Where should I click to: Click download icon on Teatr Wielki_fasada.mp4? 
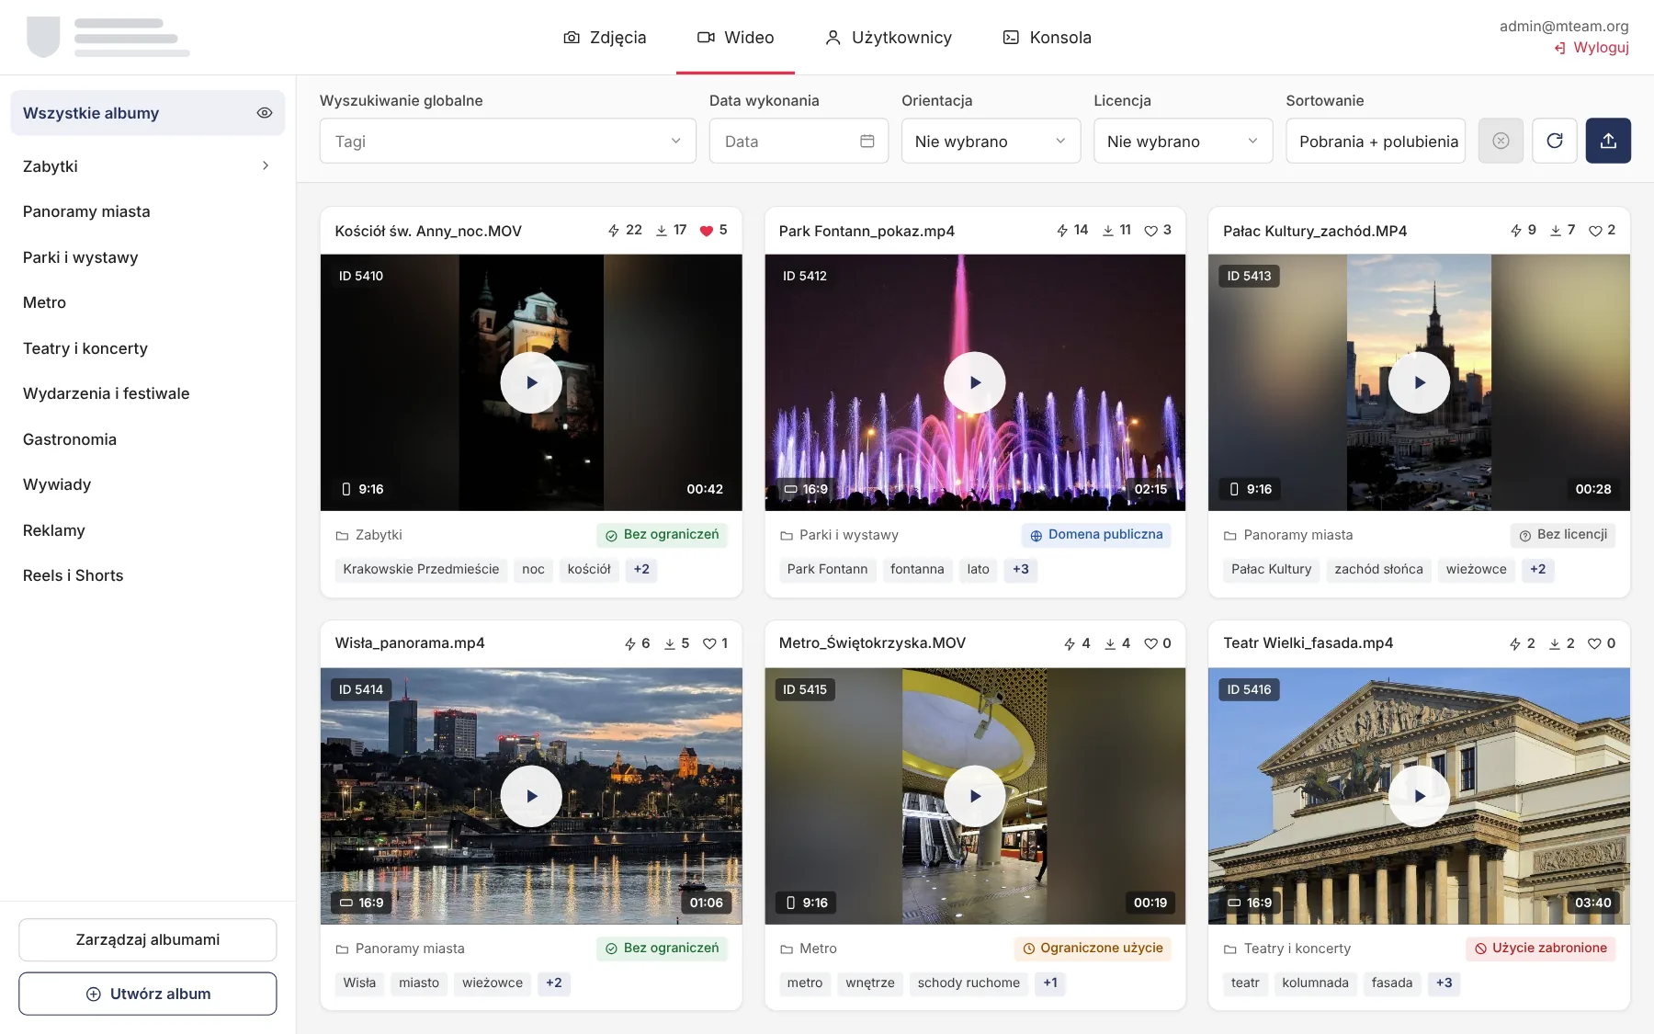pos(1555,643)
